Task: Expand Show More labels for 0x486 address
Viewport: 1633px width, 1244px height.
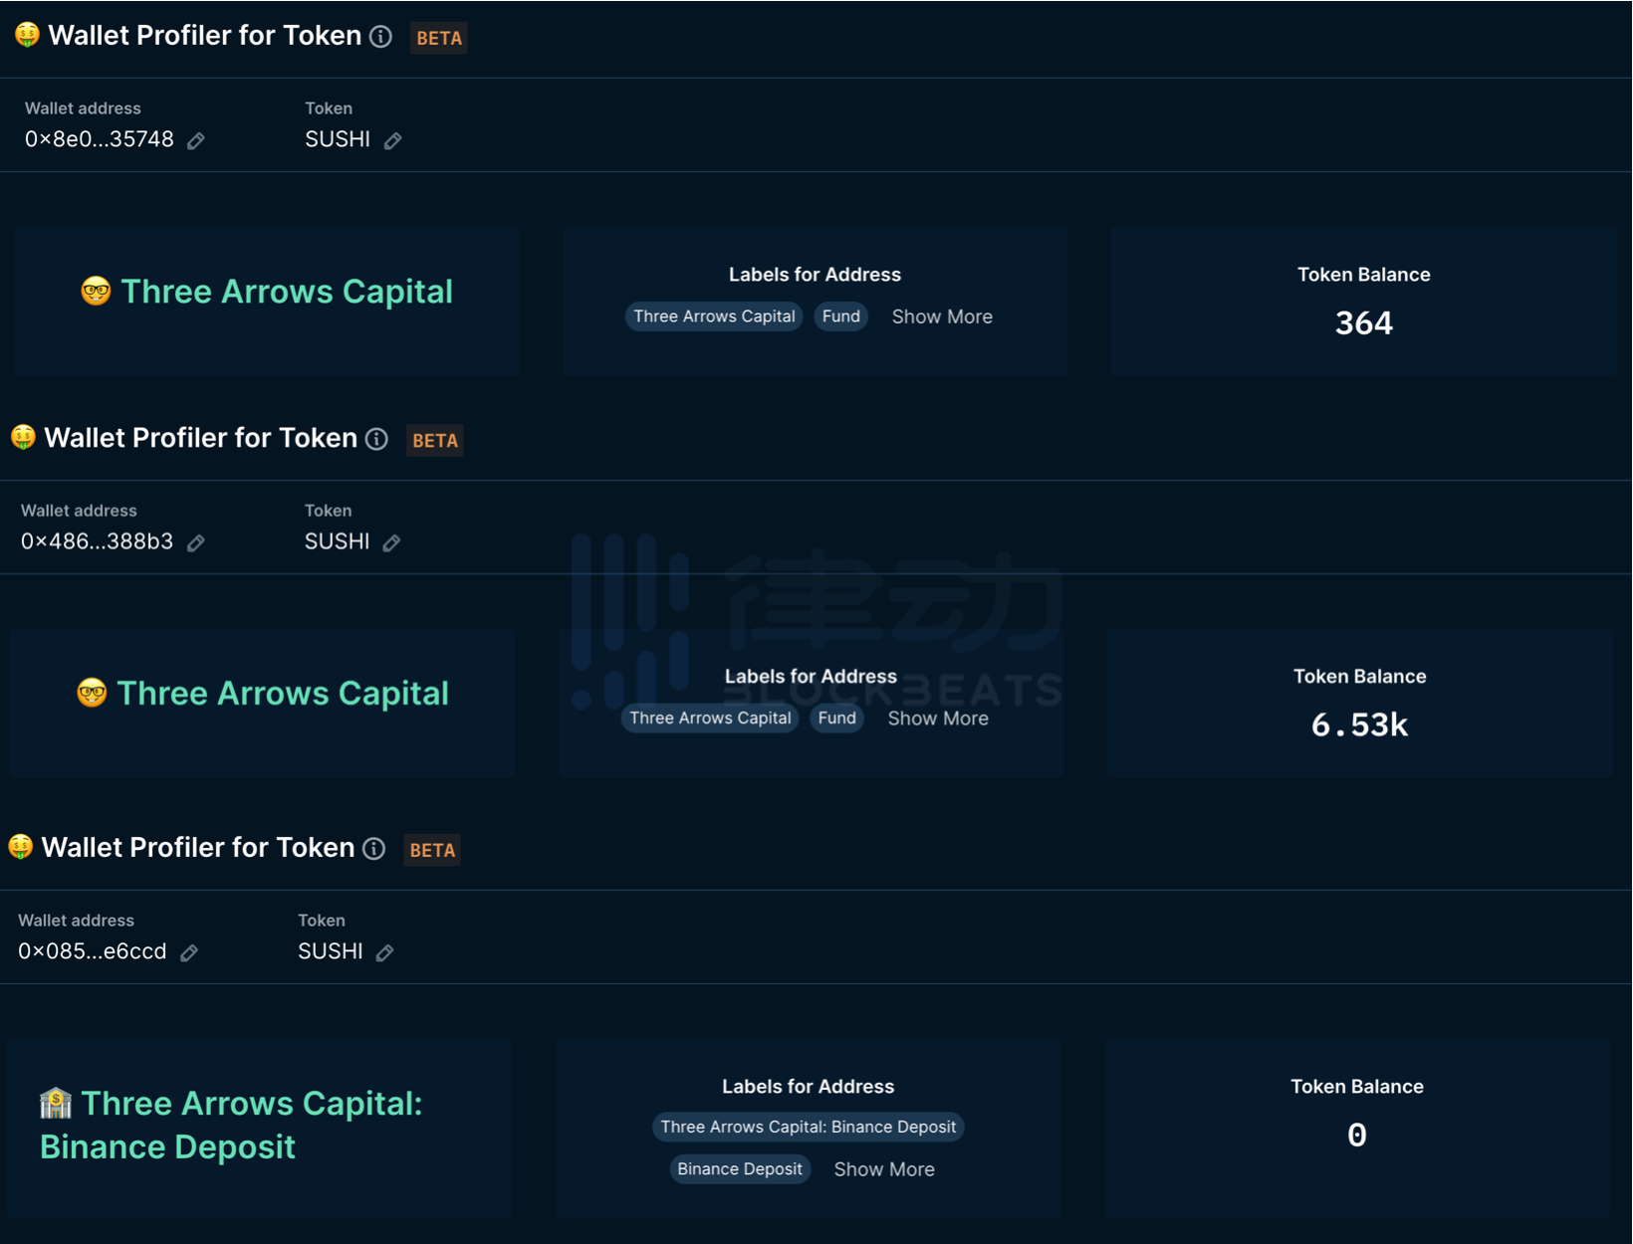Action: point(938,719)
